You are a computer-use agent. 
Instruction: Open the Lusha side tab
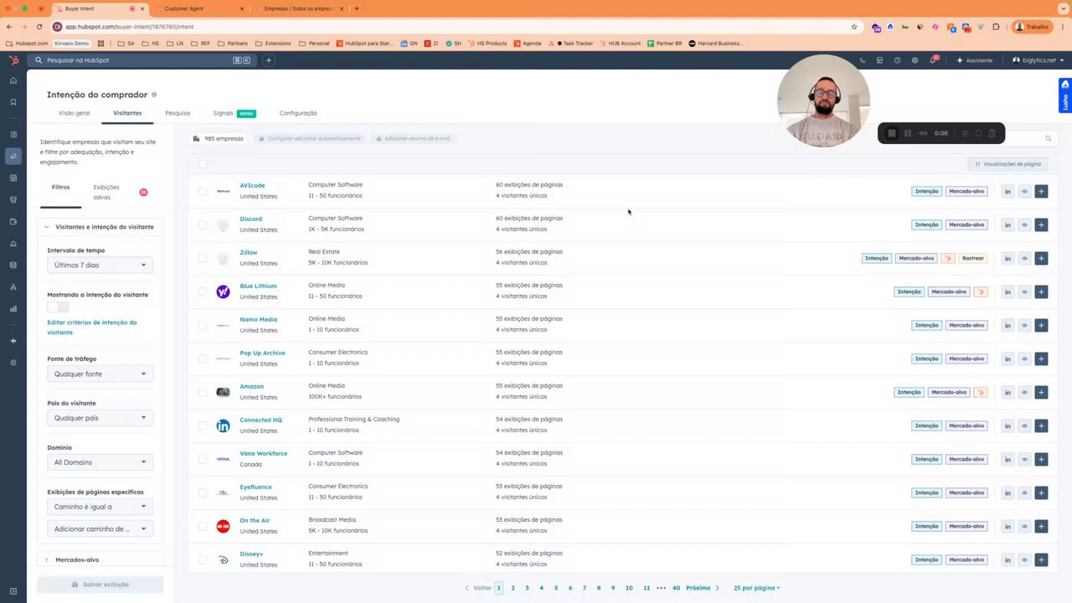pos(1065,95)
